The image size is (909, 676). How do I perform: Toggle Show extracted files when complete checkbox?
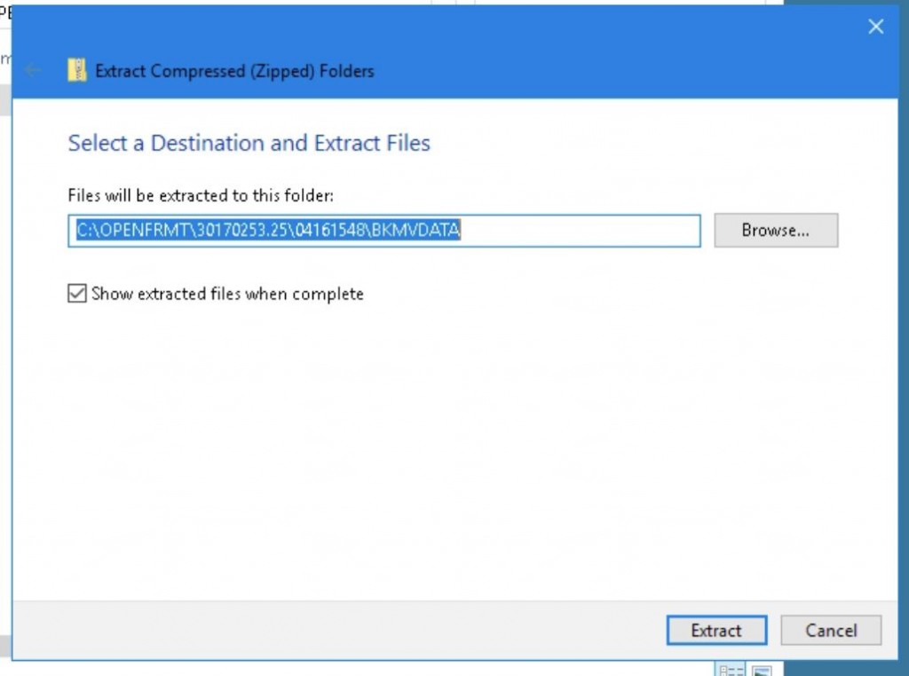click(77, 294)
